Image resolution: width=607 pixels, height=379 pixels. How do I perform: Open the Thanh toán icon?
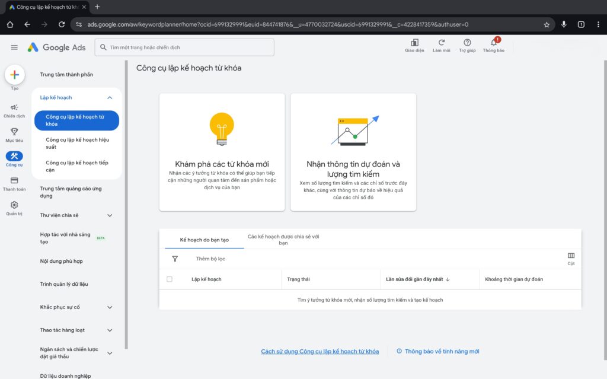pyautogui.click(x=14, y=181)
